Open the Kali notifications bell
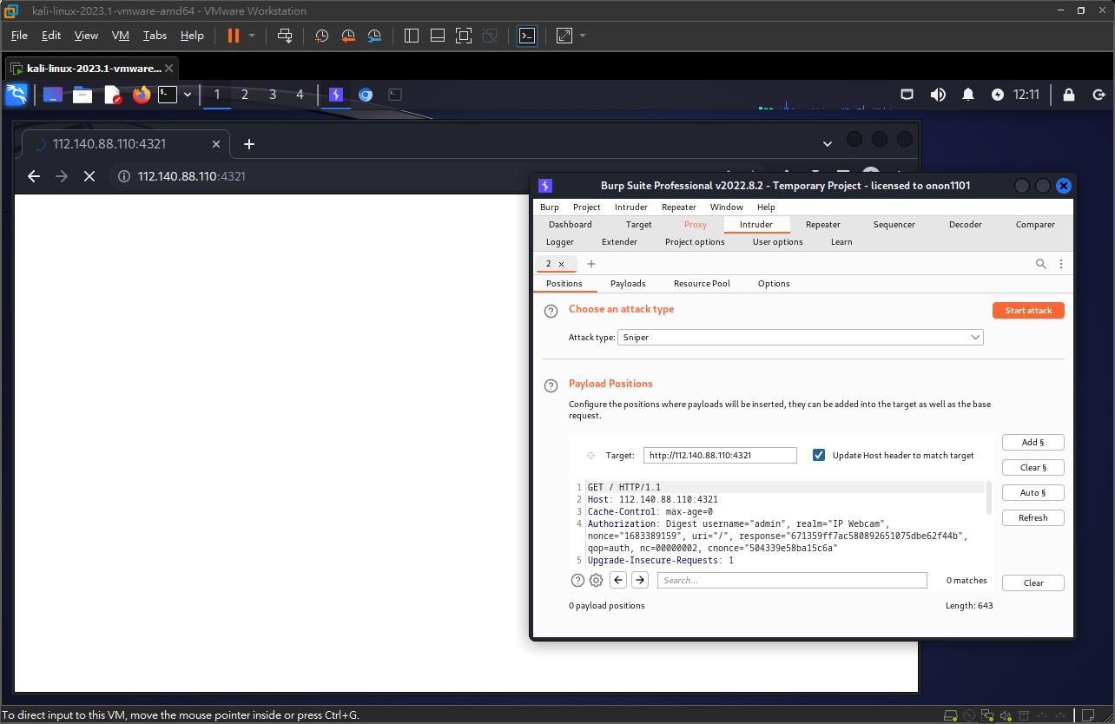 pyautogui.click(x=968, y=95)
